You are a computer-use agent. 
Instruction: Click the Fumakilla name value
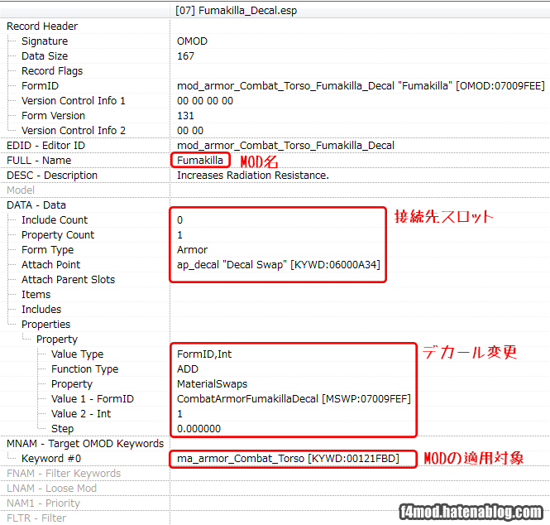pyautogui.click(x=200, y=161)
